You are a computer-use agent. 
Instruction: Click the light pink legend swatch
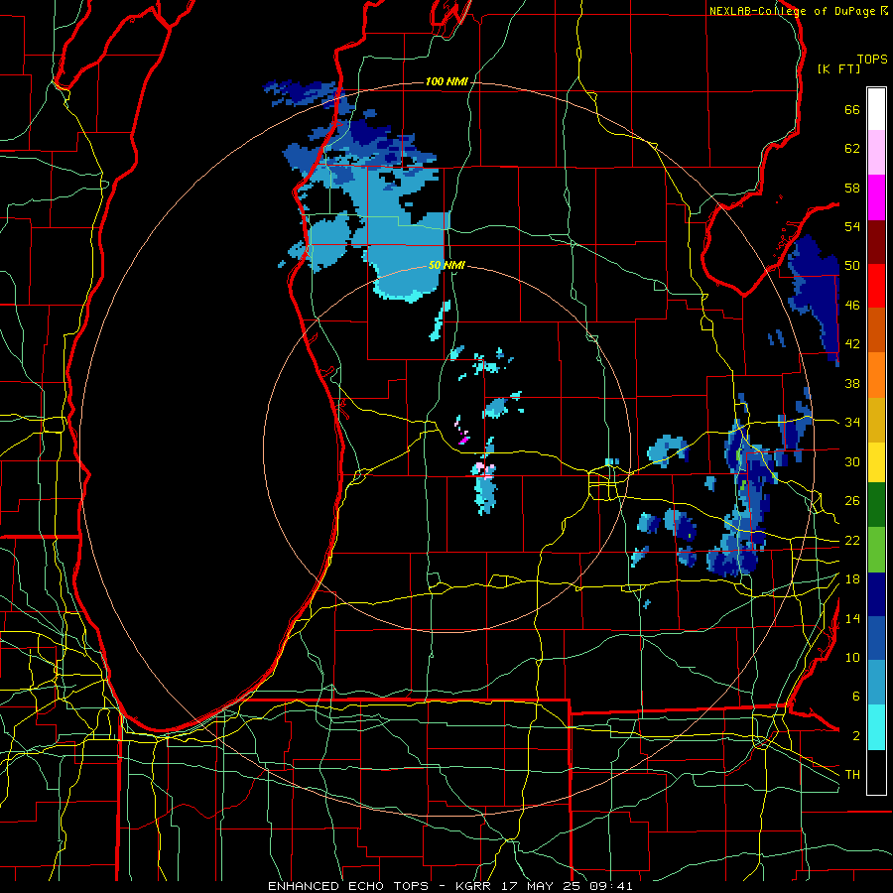pyautogui.click(x=876, y=153)
